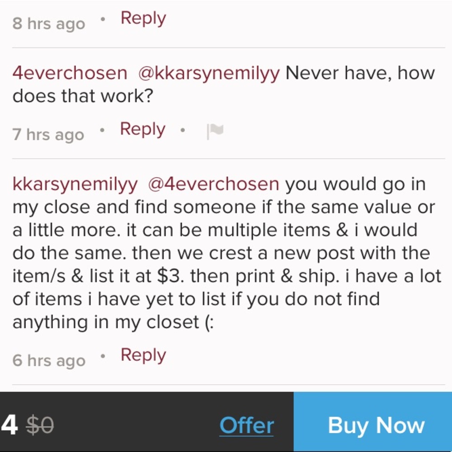Tap "anything in my closet (:" comment line
452x452 pixels.
point(113,322)
